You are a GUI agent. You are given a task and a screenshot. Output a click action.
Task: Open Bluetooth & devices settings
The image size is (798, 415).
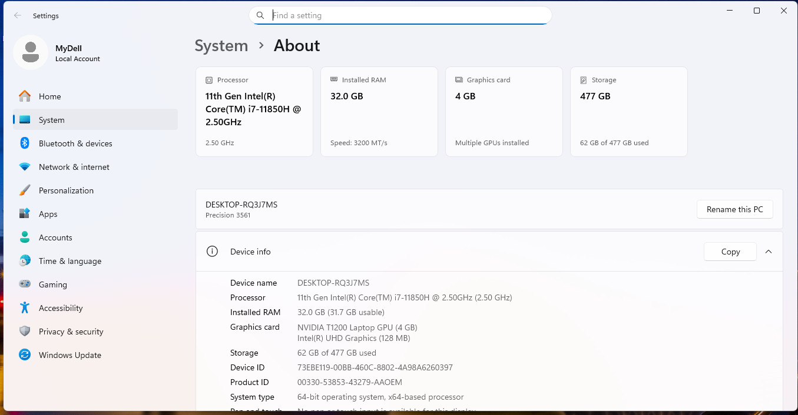(x=95, y=143)
